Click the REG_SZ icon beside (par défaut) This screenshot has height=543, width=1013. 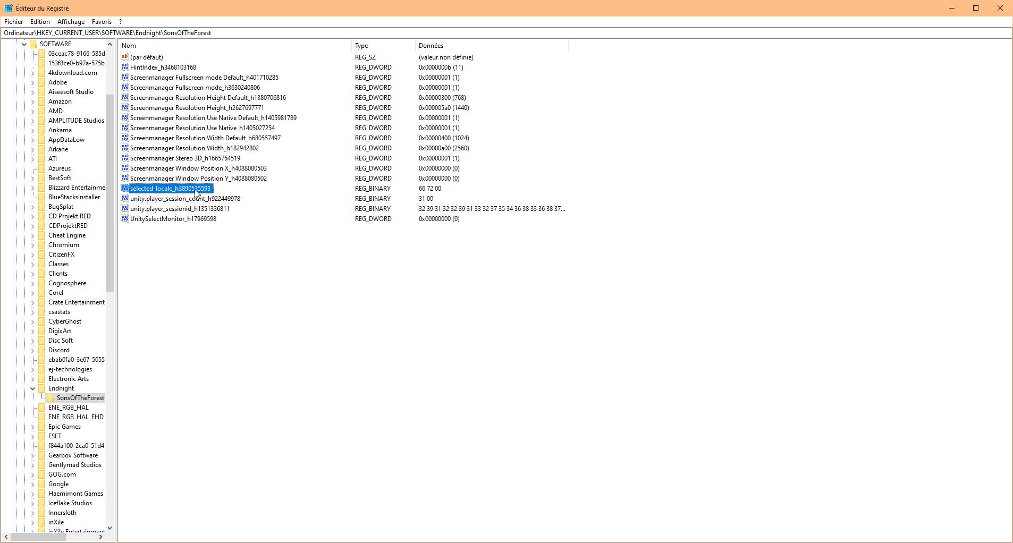[x=124, y=57]
